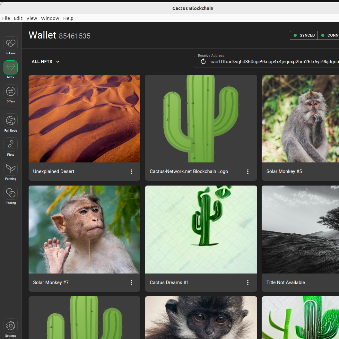
Task: Open the Unexplained Desert options menu
Action: [131, 172]
